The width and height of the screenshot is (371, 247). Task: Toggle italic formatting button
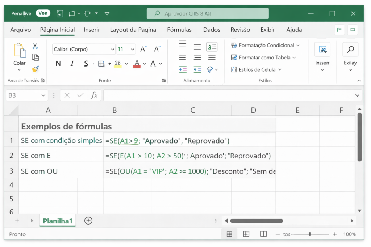[x=72, y=64]
